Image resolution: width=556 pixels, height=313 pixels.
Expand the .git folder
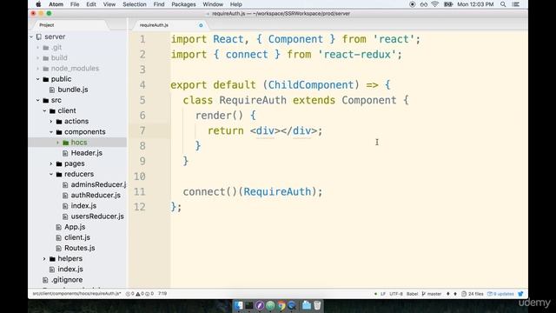click(37, 47)
